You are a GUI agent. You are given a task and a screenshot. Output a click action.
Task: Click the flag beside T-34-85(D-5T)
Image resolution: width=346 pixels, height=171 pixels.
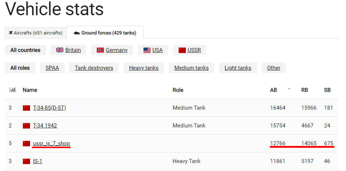pyautogui.click(x=26, y=108)
